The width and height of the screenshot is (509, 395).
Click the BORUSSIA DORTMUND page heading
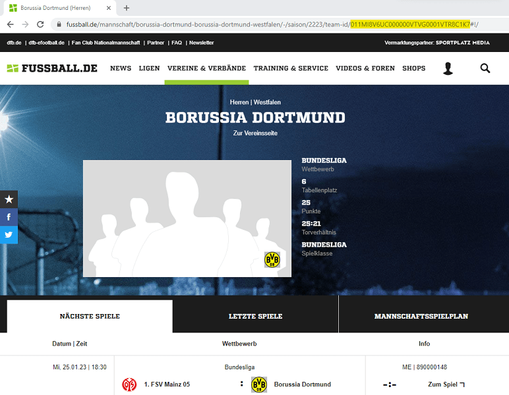[x=255, y=118]
